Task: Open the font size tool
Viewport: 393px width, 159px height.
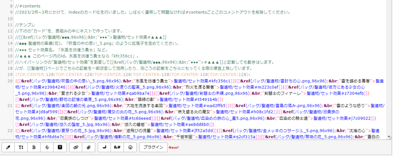Action: (21, 148)
